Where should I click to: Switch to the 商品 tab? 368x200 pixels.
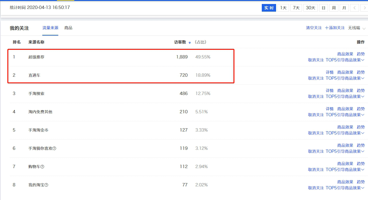point(68,28)
